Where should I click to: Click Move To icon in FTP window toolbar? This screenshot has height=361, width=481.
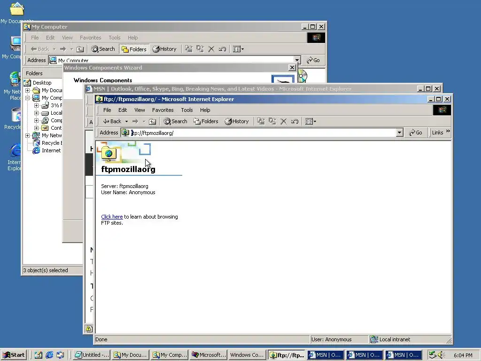261,121
